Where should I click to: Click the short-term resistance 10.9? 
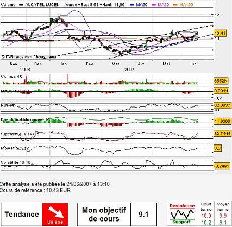click(x=206, y=216)
